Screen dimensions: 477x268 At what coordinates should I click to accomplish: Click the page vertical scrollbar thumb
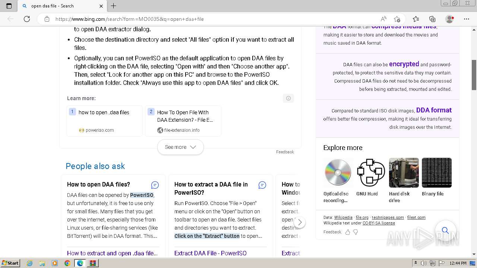pos(474,75)
